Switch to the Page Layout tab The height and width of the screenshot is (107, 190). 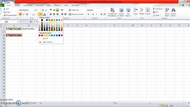pyautogui.click(x=28, y=5)
